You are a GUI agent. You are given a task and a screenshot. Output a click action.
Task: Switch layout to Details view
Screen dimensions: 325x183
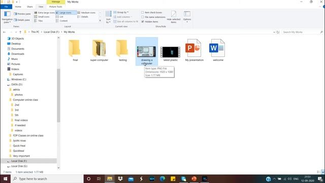(83, 17)
